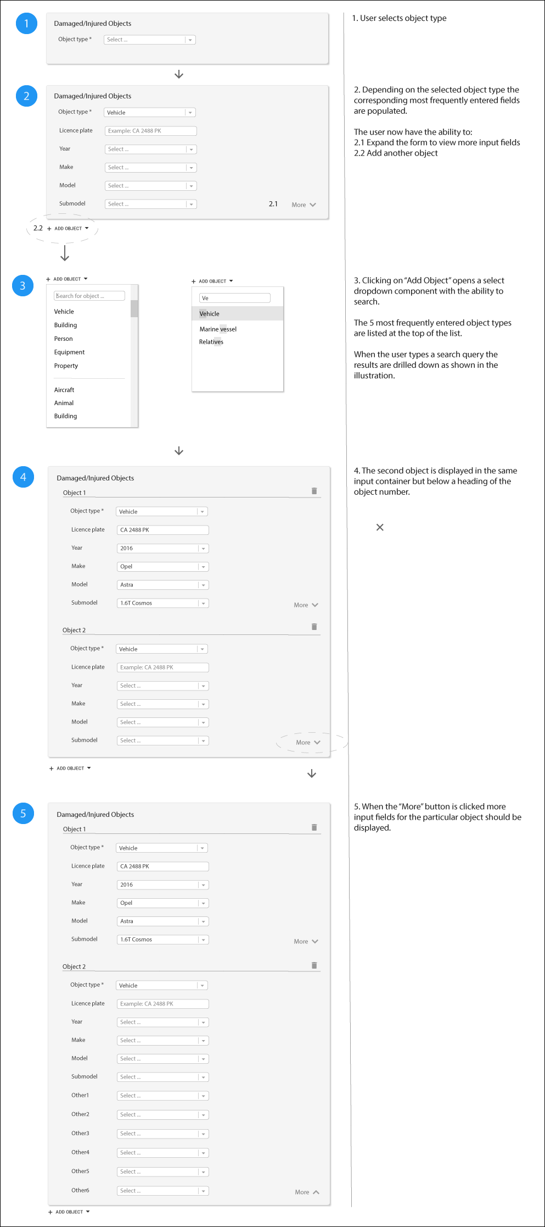Open the Other6 dropdown in step 5
545x1227 pixels.
(162, 1191)
